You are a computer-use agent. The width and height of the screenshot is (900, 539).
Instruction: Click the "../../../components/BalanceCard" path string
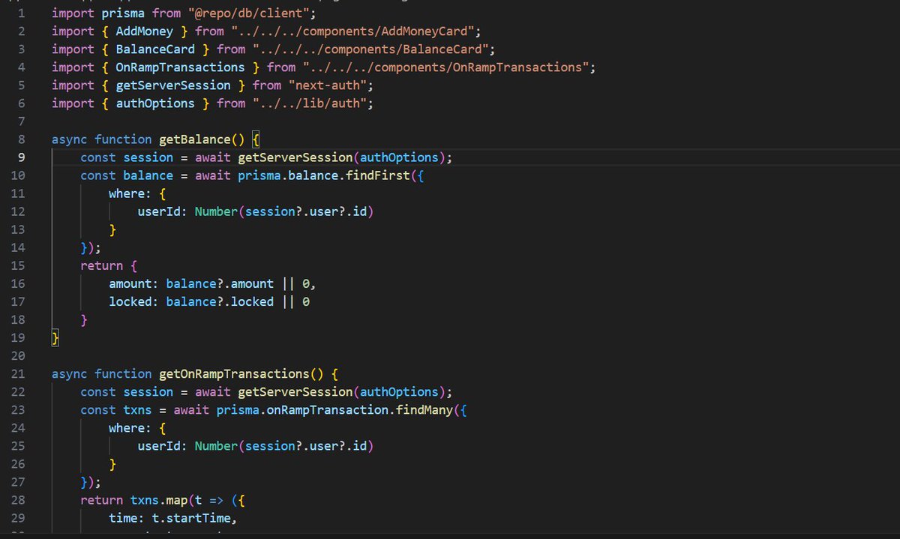(x=370, y=49)
